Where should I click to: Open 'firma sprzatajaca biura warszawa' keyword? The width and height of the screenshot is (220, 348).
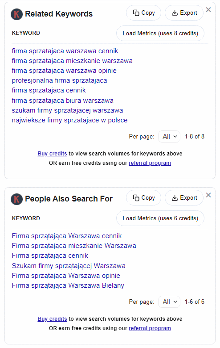click(x=63, y=101)
